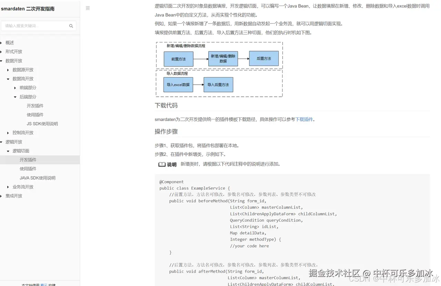
Task: Open 使用插件 under 后端部分
Action: pyautogui.click(x=35, y=115)
